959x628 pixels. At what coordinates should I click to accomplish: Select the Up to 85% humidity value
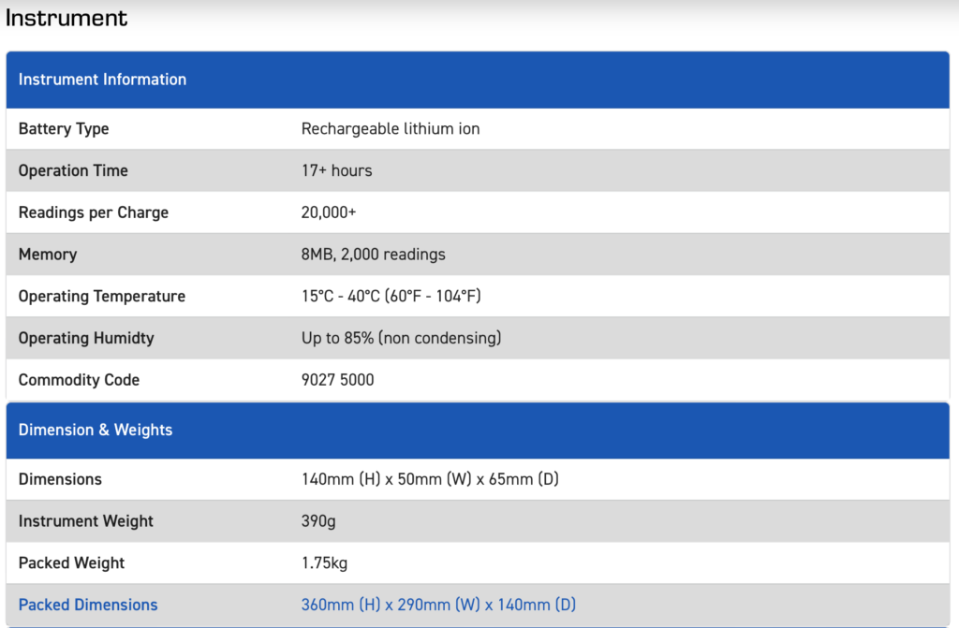click(x=401, y=338)
